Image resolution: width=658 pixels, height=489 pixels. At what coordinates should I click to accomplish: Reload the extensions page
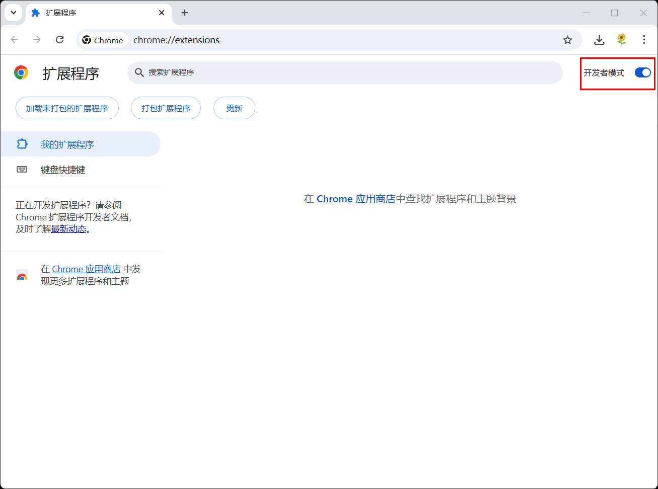coord(59,40)
